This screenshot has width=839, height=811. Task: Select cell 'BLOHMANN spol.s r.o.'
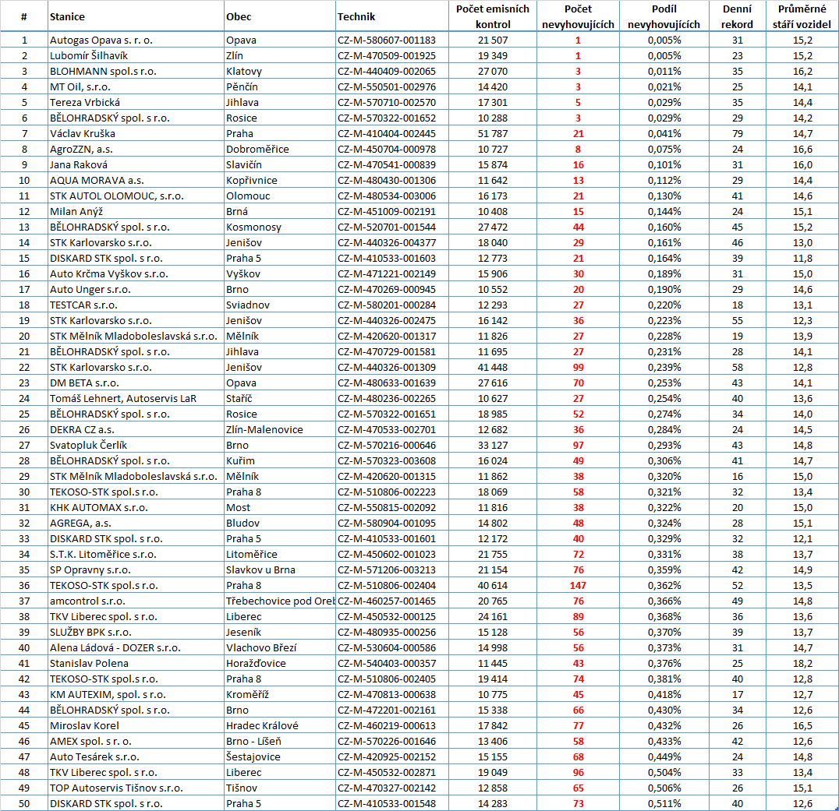136,71
